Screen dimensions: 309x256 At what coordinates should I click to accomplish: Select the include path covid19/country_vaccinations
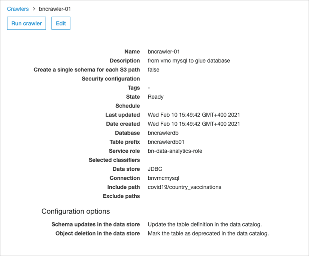[184, 187]
